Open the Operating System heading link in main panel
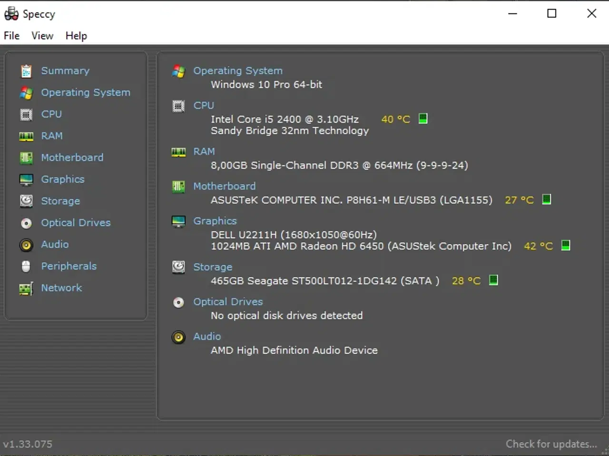Screen dimensions: 609x456 [238, 71]
